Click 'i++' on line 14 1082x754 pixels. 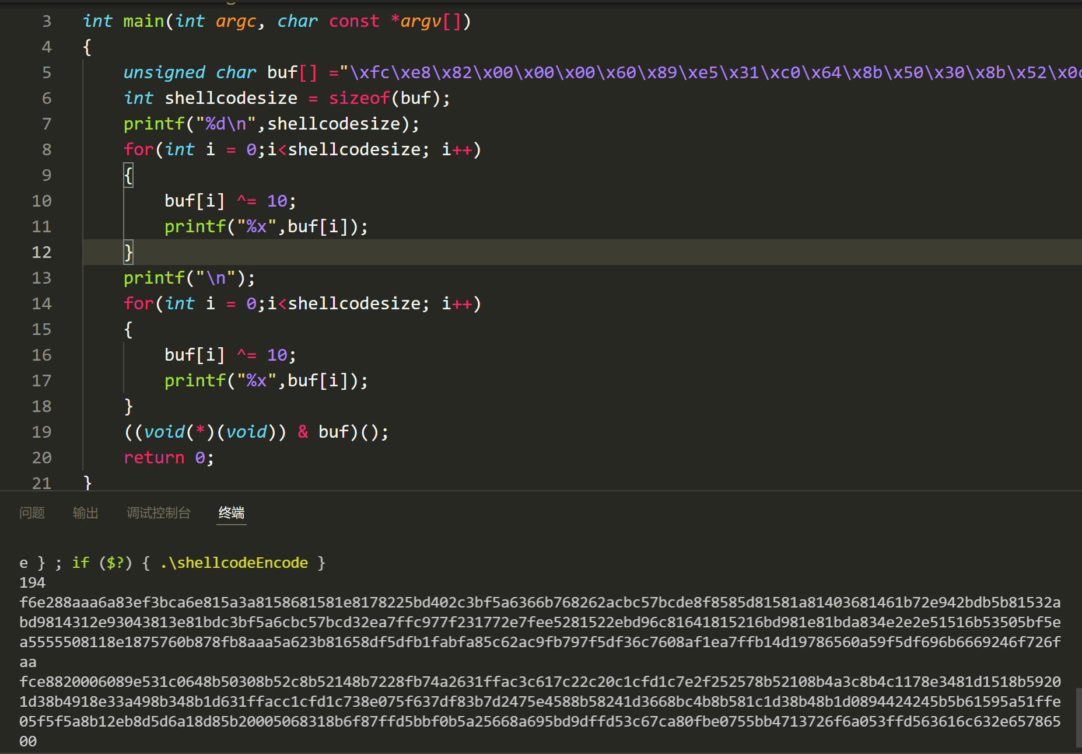tap(457, 304)
